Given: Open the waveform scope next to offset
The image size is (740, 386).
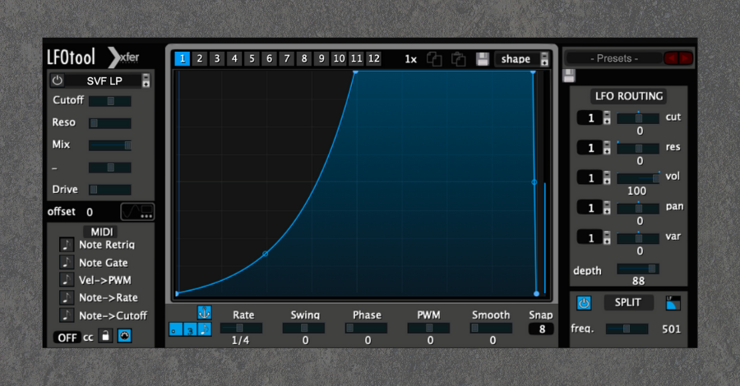Looking at the screenshot, I should coord(137,212).
